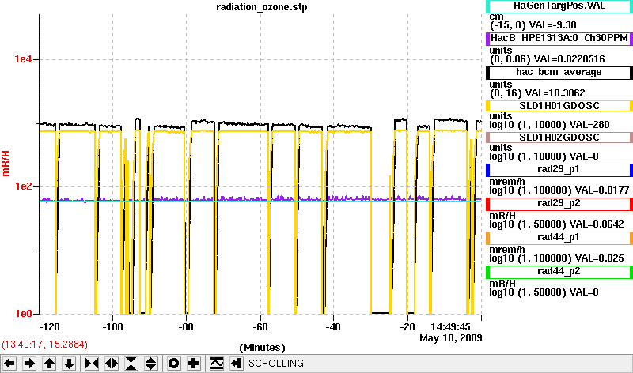Pan the graph left with left-arrow button

pyautogui.click(x=9, y=364)
